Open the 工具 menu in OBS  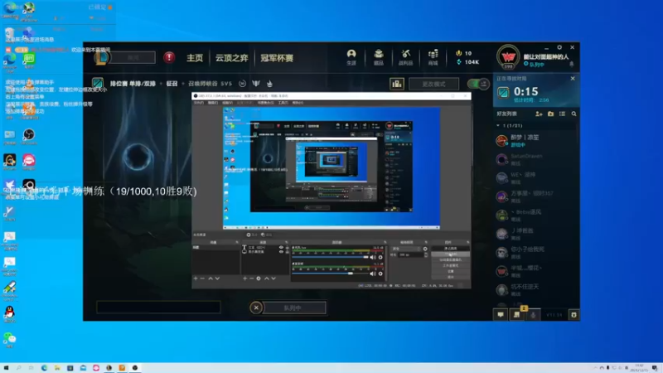[x=283, y=103]
